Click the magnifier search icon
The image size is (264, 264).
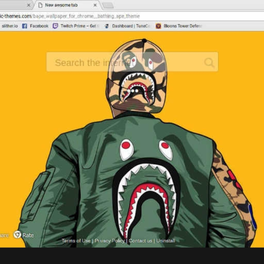(209, 62)
